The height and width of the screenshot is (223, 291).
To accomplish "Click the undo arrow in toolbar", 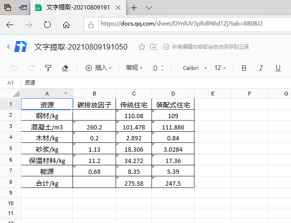I will coord(14,68).
